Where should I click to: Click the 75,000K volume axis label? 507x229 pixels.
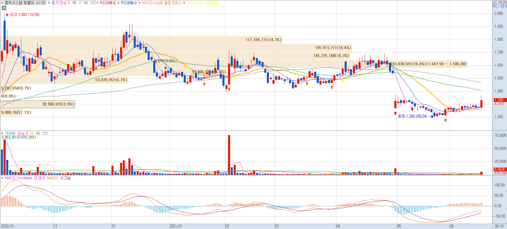pos(500,135)
